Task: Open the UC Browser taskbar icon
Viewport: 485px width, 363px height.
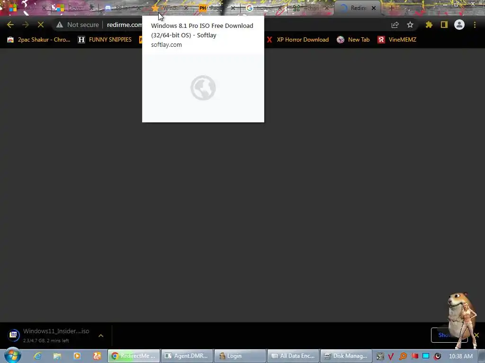Action: coord(97,356)
